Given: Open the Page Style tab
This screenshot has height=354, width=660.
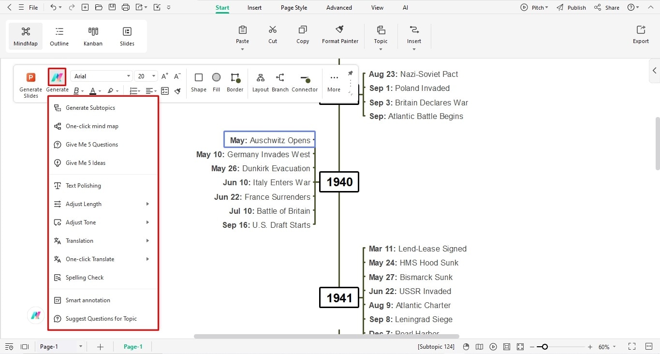Looking at the screenshot, I should click(x=294, y=8).
